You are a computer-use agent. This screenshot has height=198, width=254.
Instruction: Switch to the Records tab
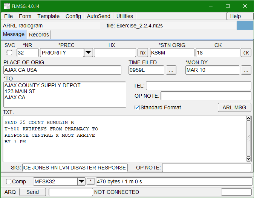[x=39, y=35]
